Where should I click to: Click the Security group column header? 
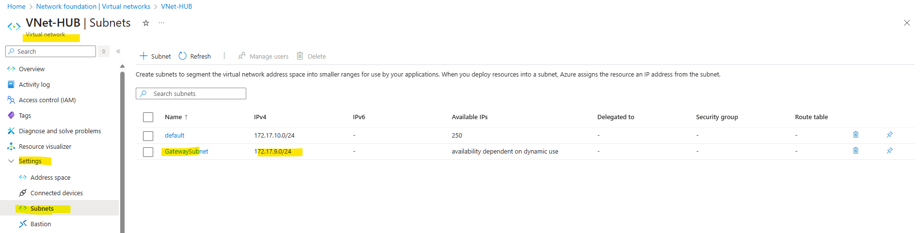coord(717,117)
